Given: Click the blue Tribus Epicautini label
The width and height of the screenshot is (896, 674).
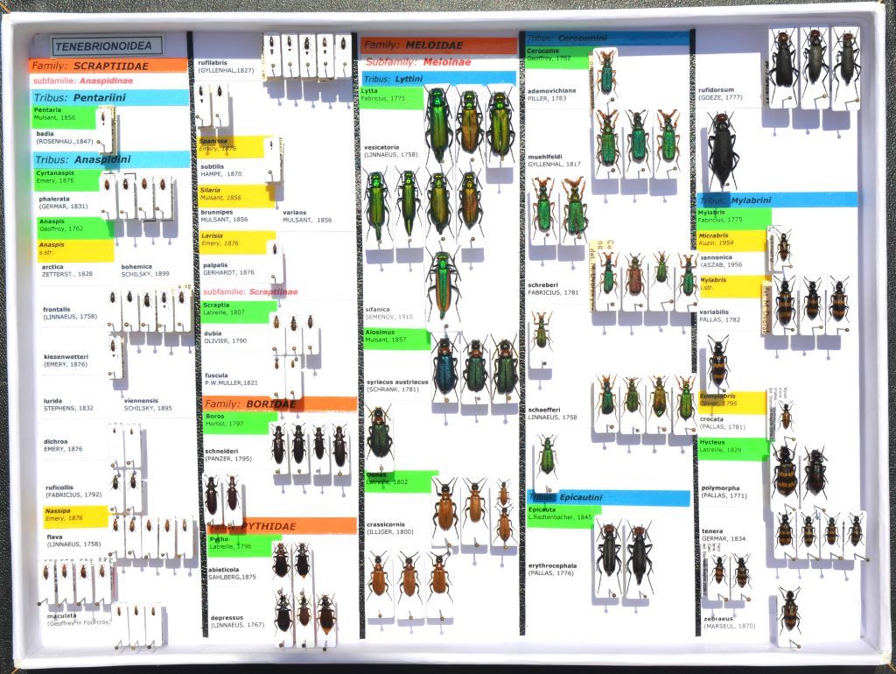Looking at the screenshot, I should pos(608,497).
